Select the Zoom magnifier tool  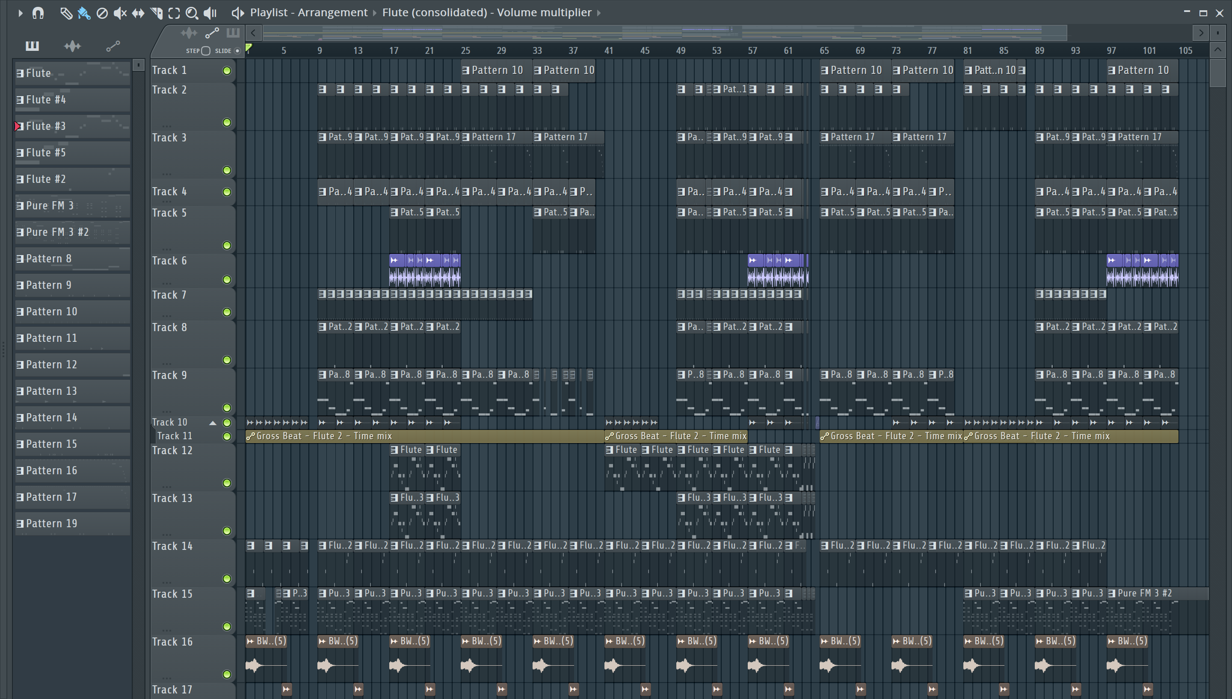click(x=192, y=13)
